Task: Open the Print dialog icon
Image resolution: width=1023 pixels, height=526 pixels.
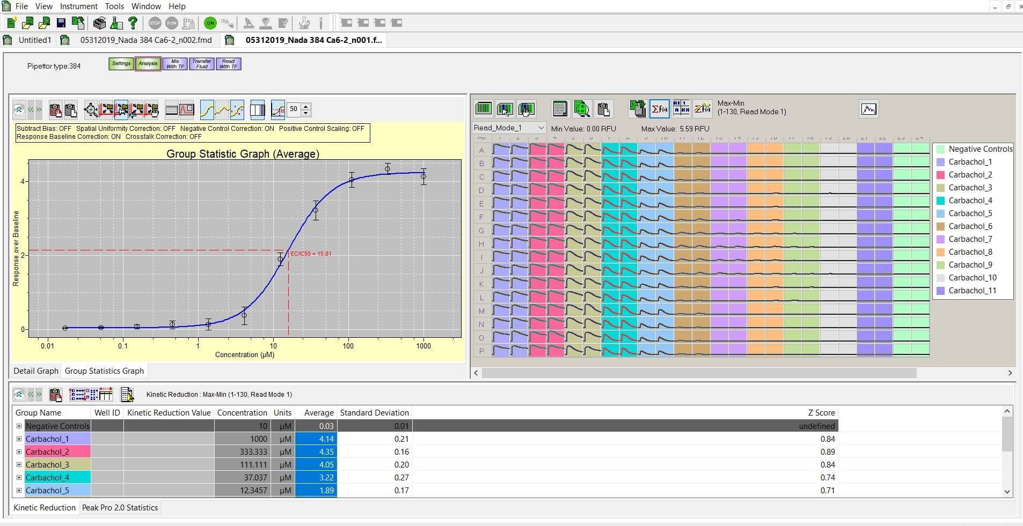Action: coord(100,23)
